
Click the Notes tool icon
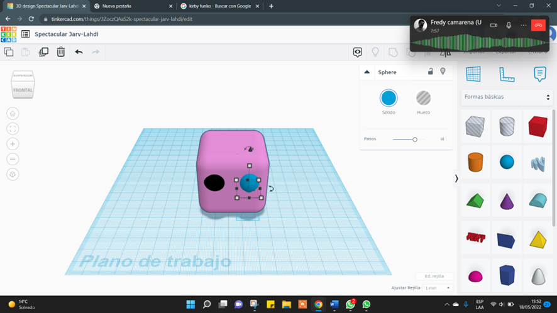540,74
